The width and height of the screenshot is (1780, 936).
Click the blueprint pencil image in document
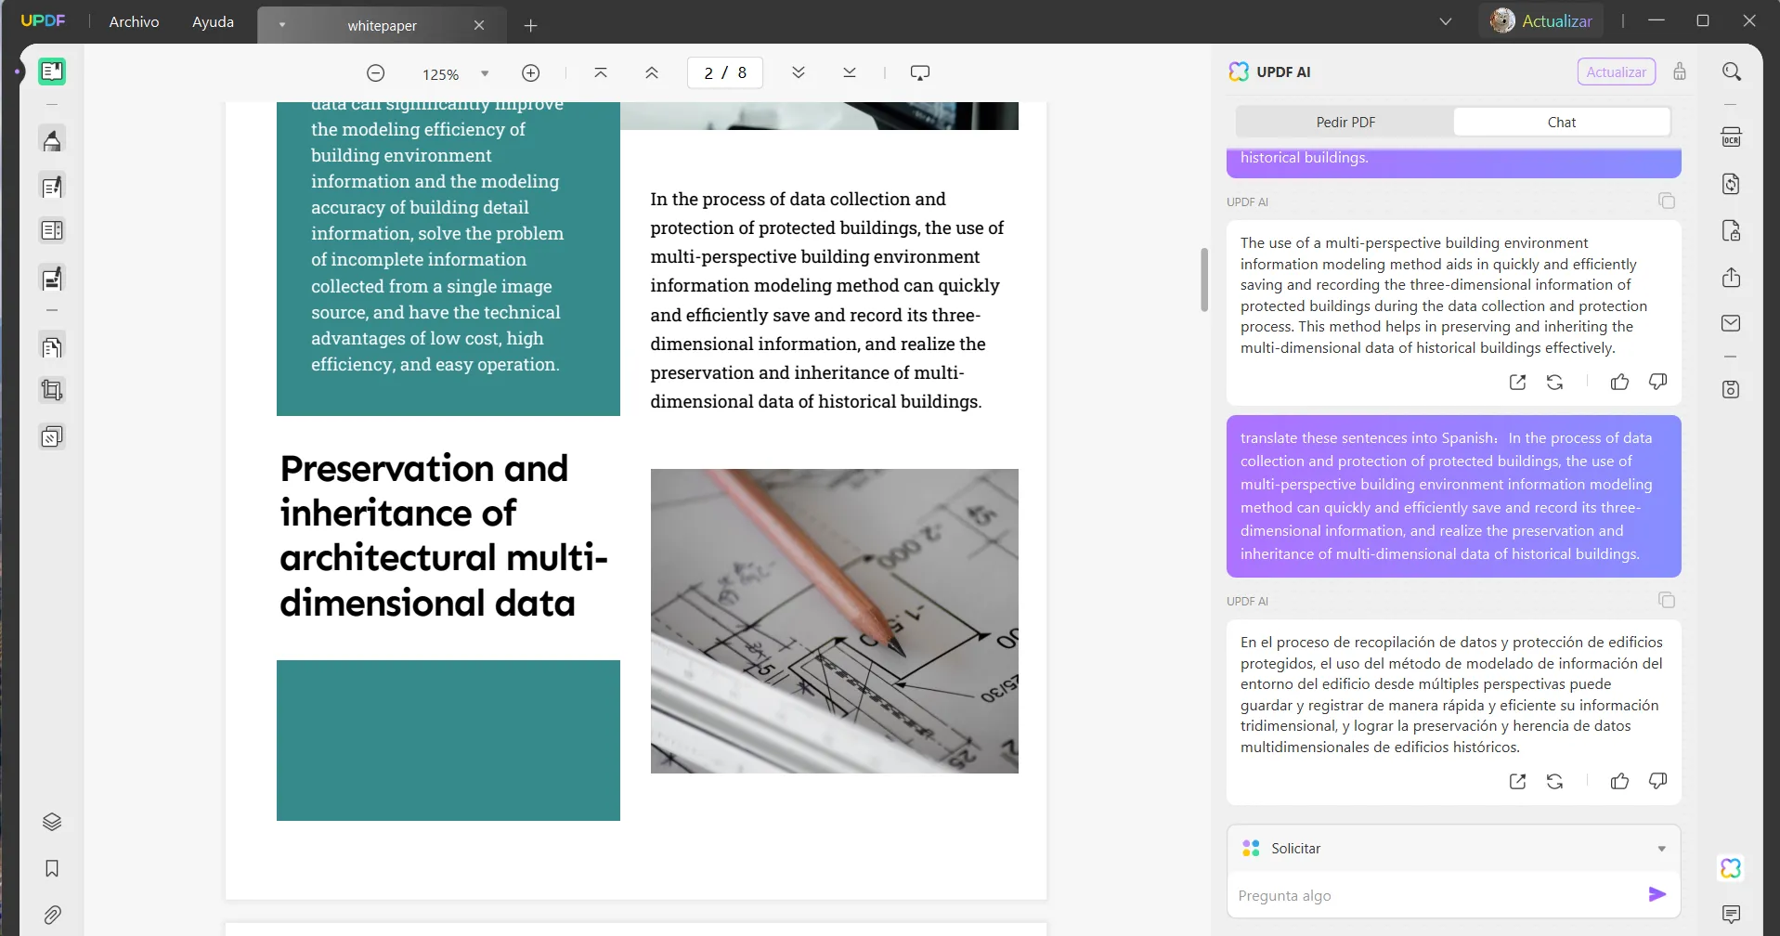[x=834, y=620]
